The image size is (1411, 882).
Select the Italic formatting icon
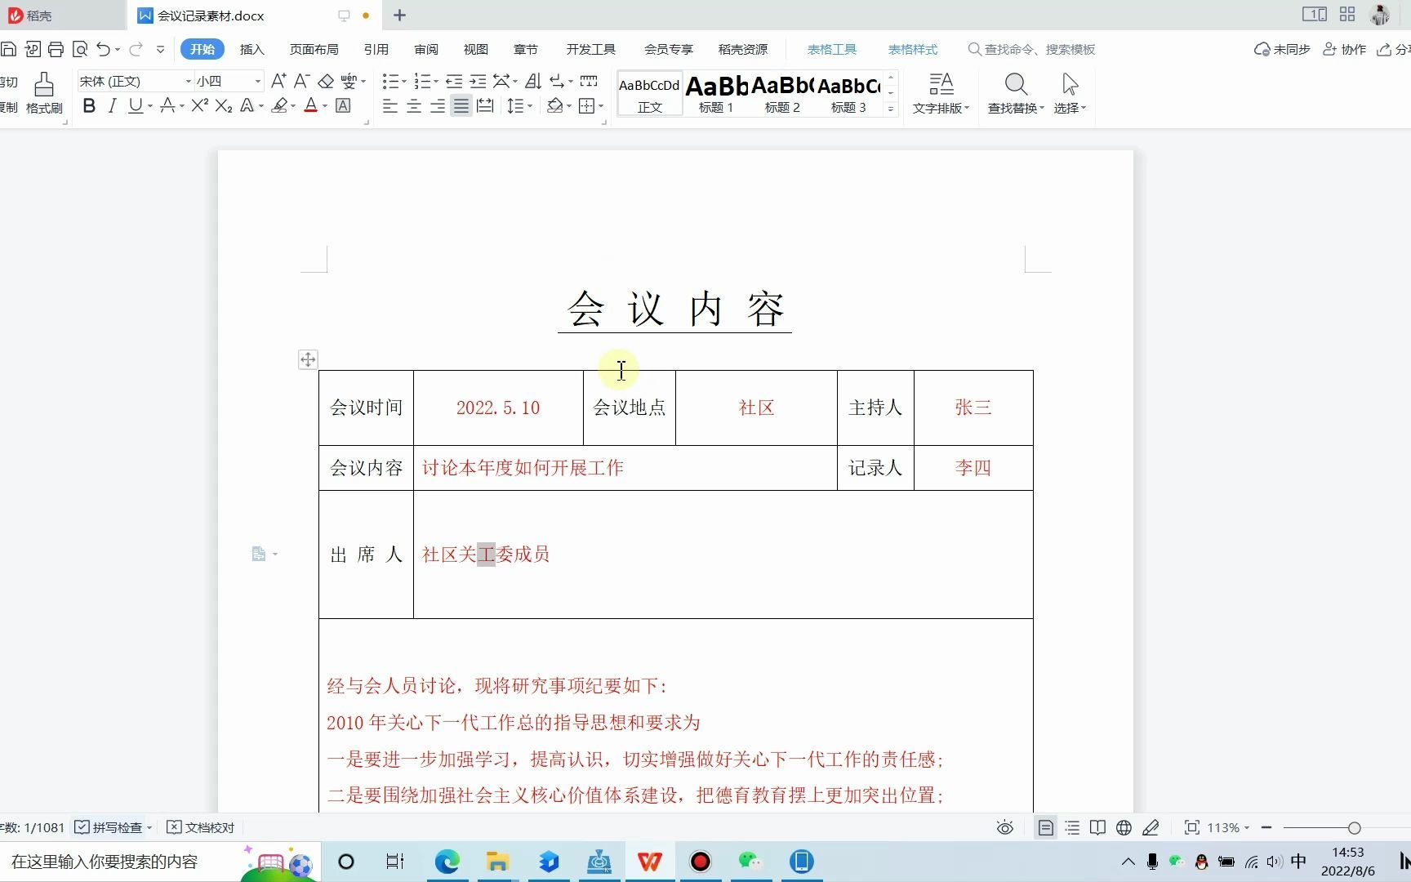click(113, 105)
